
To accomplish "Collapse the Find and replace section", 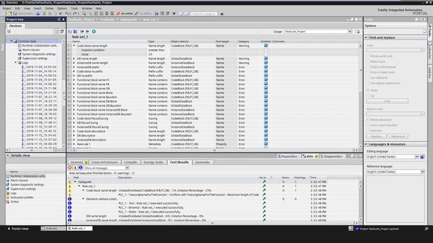I will click(366, 37).
